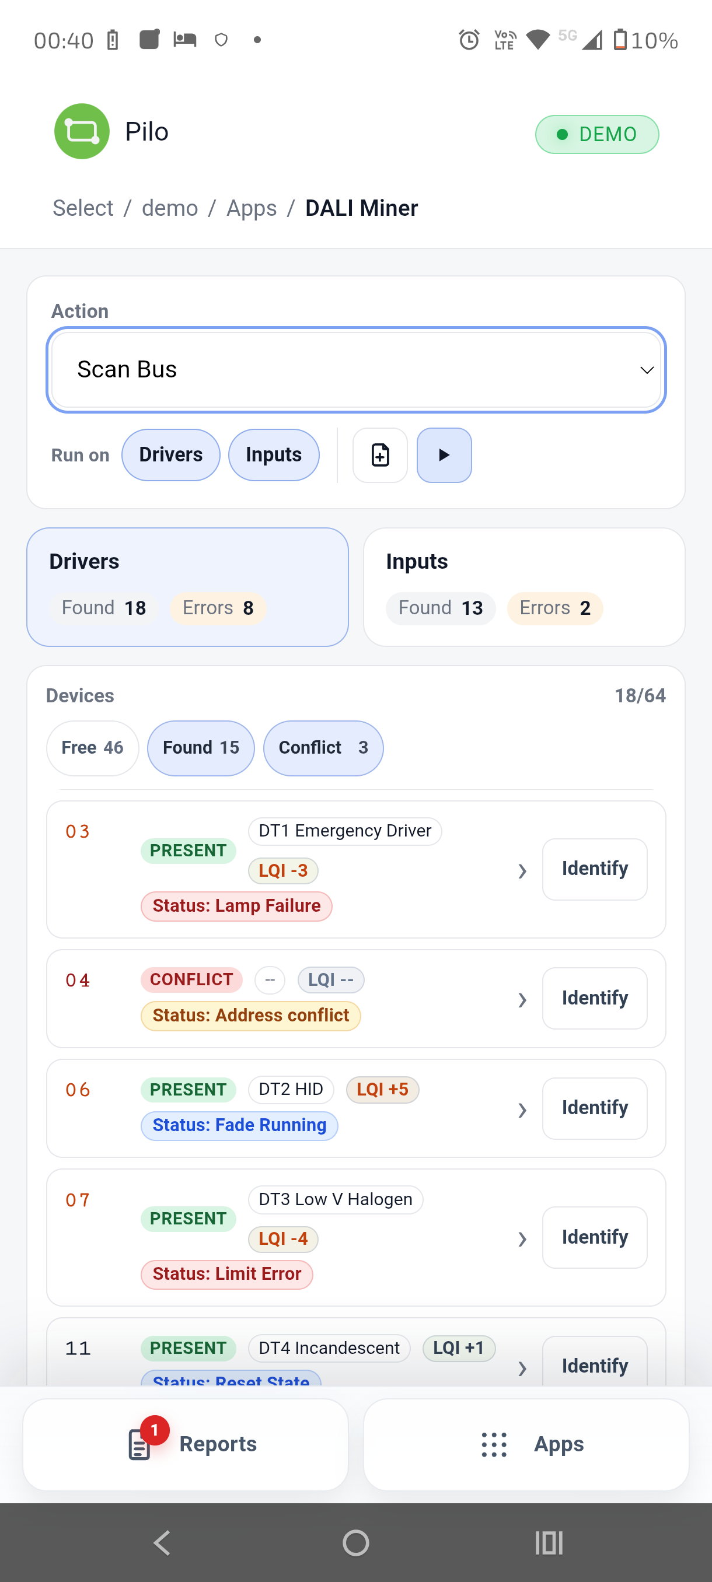Tap the green Pilo logo icon

click(x=82, y=131)
